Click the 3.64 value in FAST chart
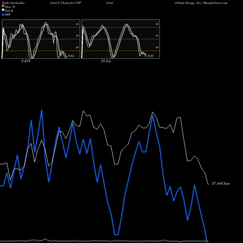Screen dimensions: 243x243 pos(71,56)
